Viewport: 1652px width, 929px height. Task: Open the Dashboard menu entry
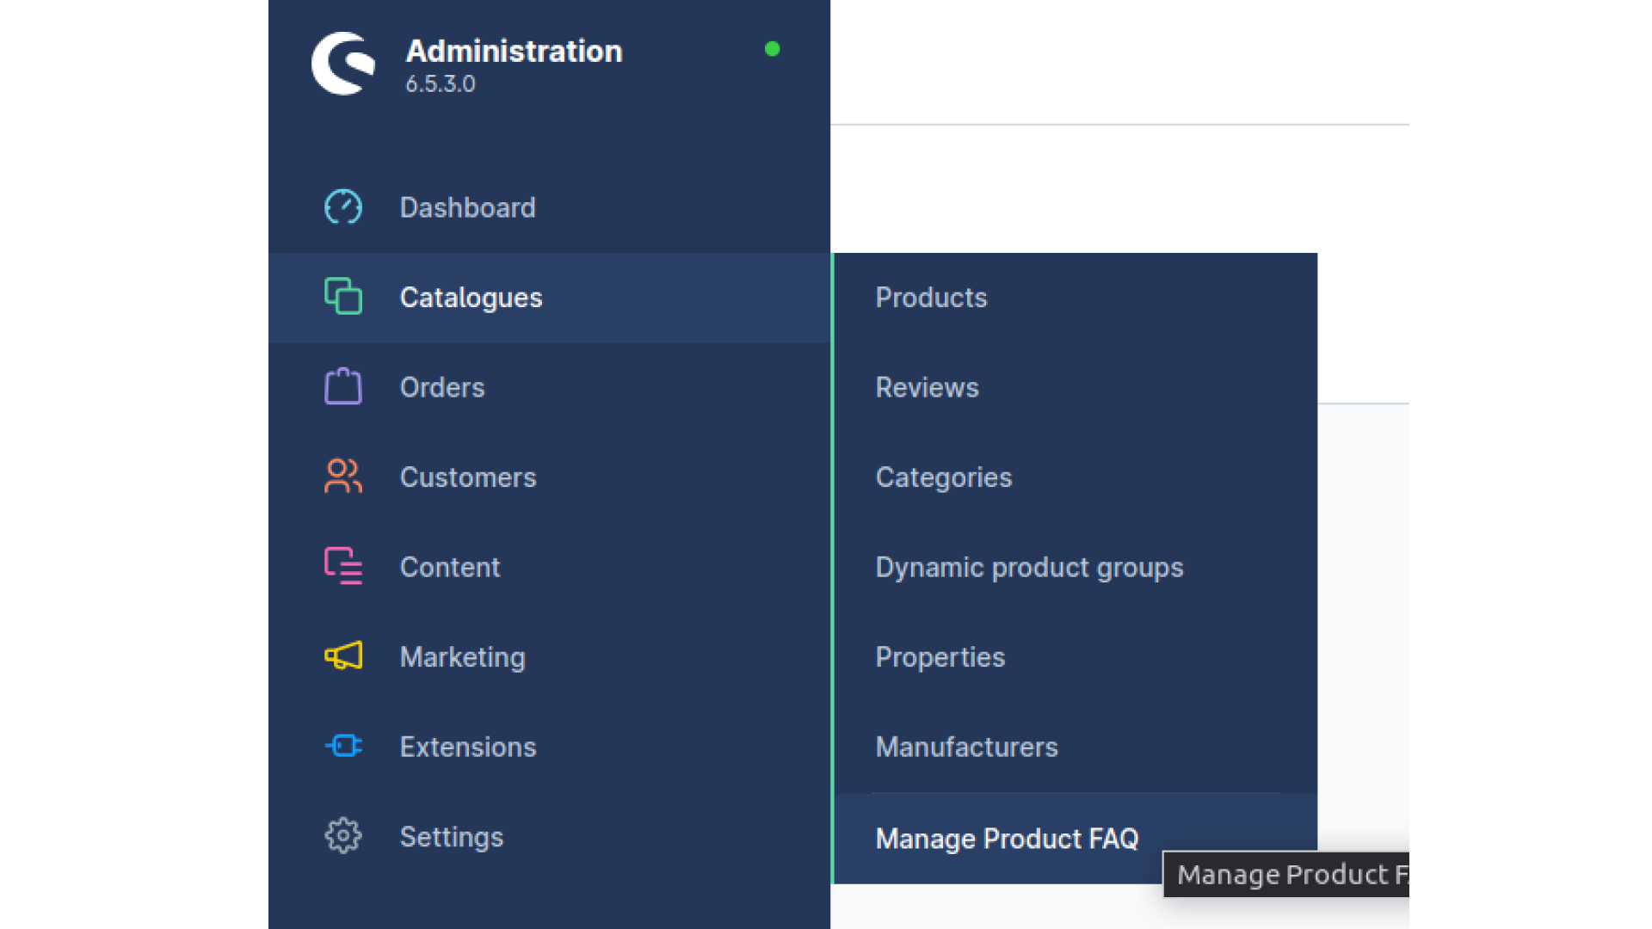coord(549,207)
